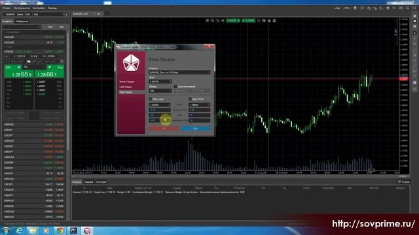419x235 pixels.
Task: Select the XAUUSD row in the watchlist
Action: 33,37
